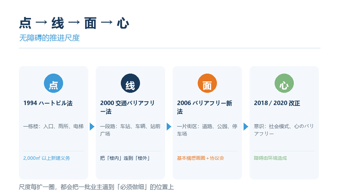339x195 pixels.
Task: Select the subtitle 无障碍的推进尺度
Action: [x=50, y=38]
